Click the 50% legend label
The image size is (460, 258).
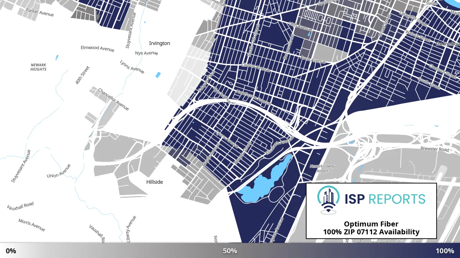(230, 251)
